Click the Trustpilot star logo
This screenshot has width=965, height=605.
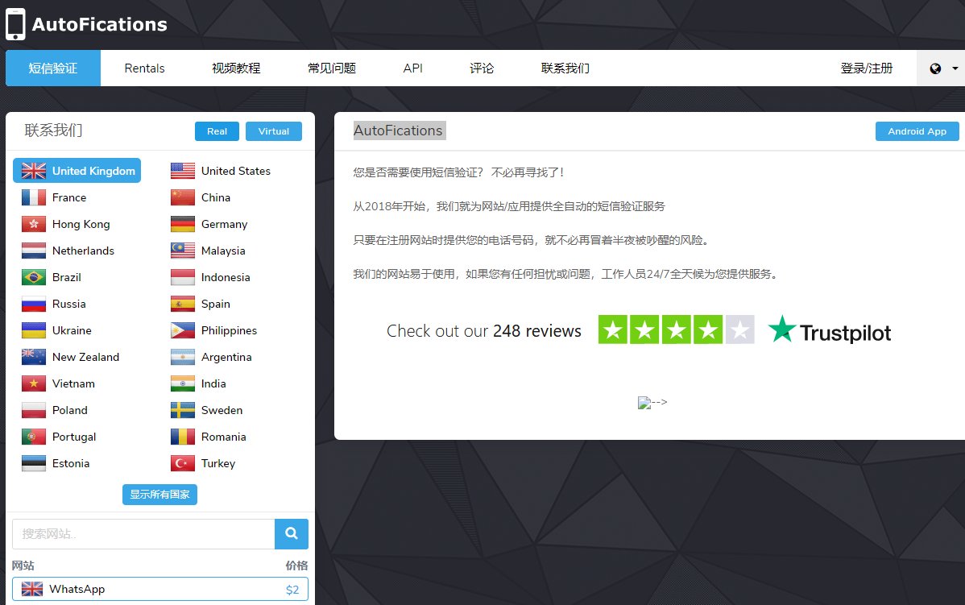tap(782, 329)
